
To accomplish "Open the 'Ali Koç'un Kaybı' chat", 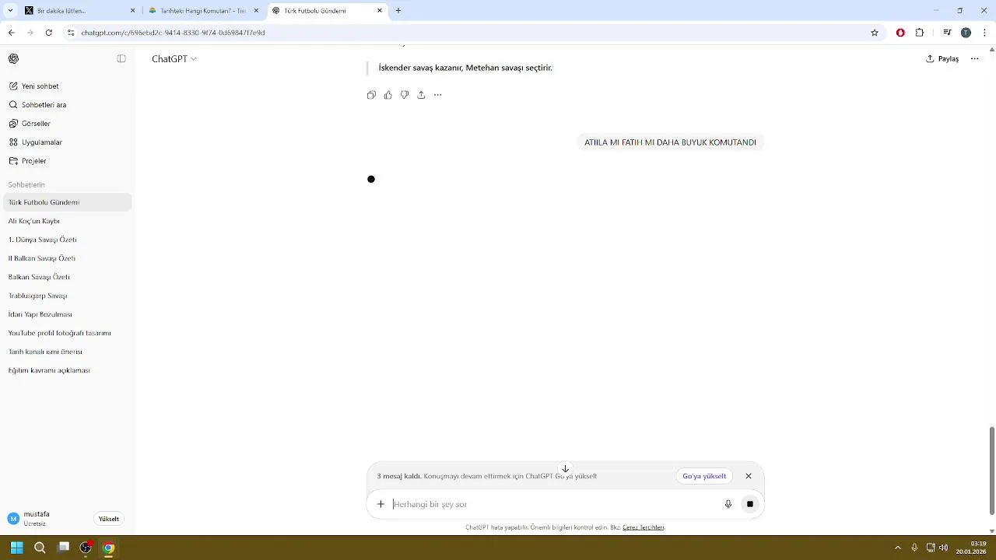I will pyautogui.click(x=67, y=221).
